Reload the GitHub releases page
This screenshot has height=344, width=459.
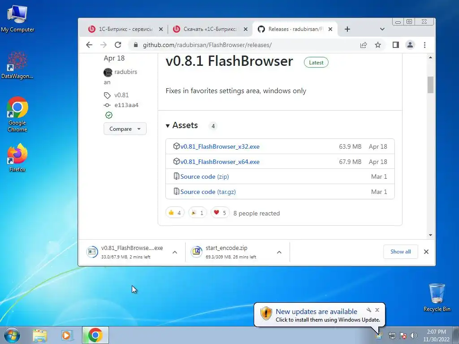[x=118, y=45]
